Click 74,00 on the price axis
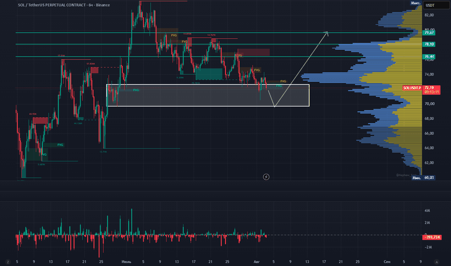451x266 pixels. click(429, 74)
